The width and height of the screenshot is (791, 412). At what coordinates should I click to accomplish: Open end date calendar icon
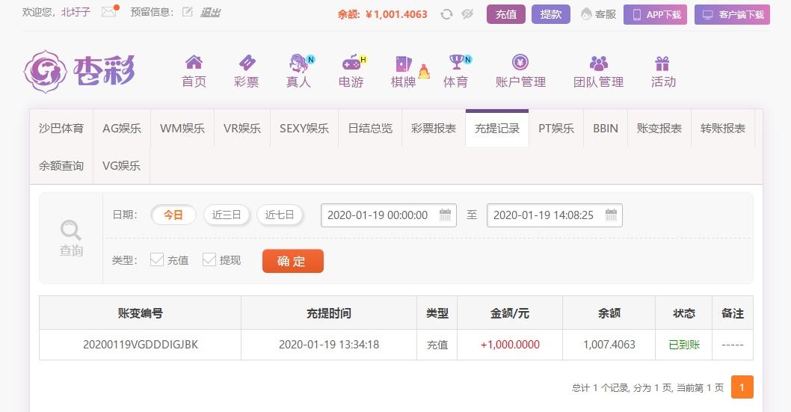click(611, 215)
